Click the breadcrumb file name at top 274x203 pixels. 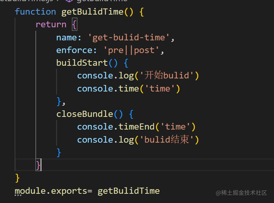pos(27,1)
